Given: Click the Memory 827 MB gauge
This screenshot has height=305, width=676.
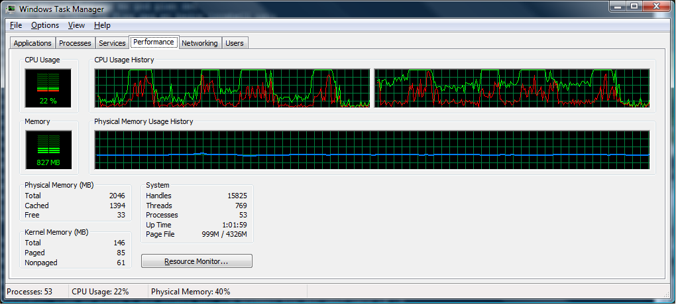Looking at the screenshot, I should [x=48, y=150].
